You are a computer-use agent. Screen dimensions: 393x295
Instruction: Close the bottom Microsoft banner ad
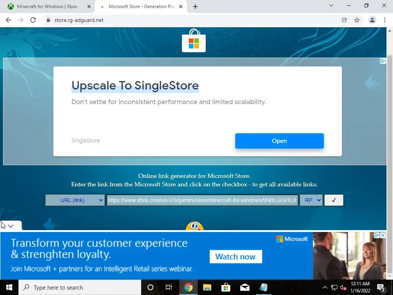[x=383, y=235]
